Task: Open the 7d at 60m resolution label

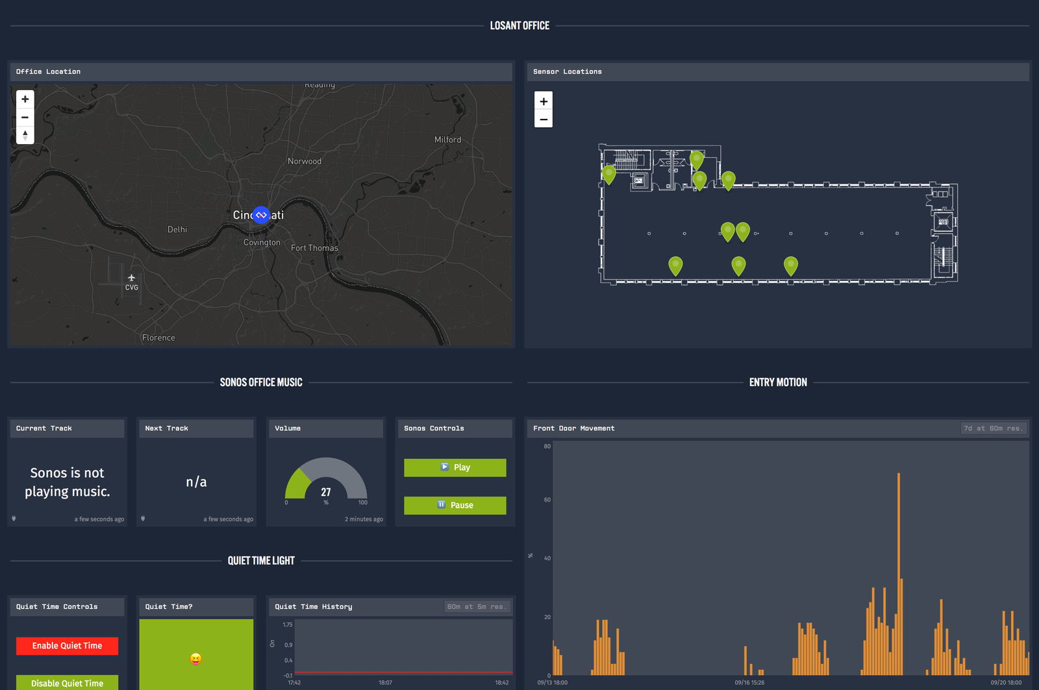Action: [993, 428]
